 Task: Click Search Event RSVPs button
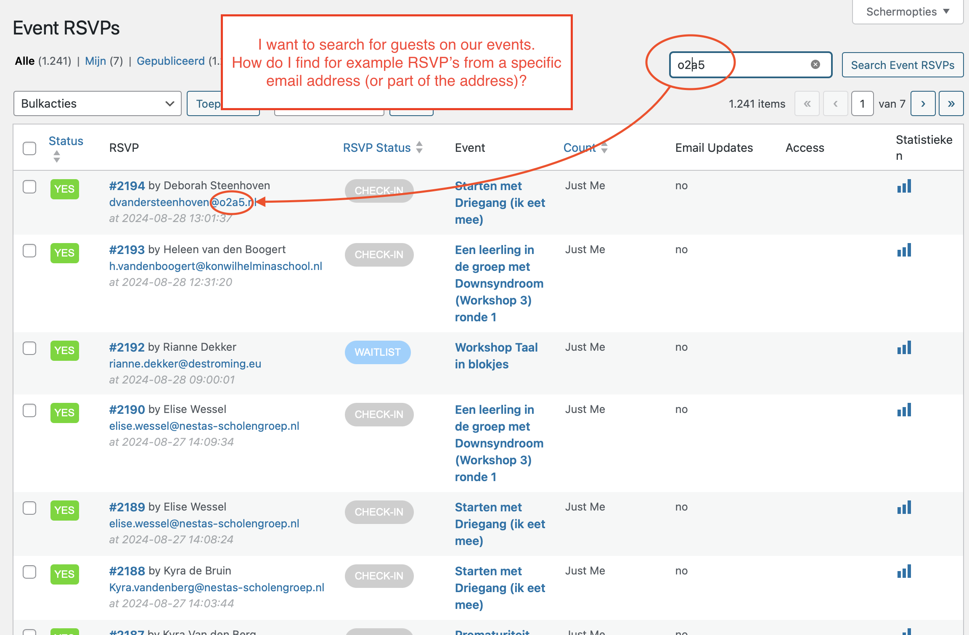(x=903, y=65)
